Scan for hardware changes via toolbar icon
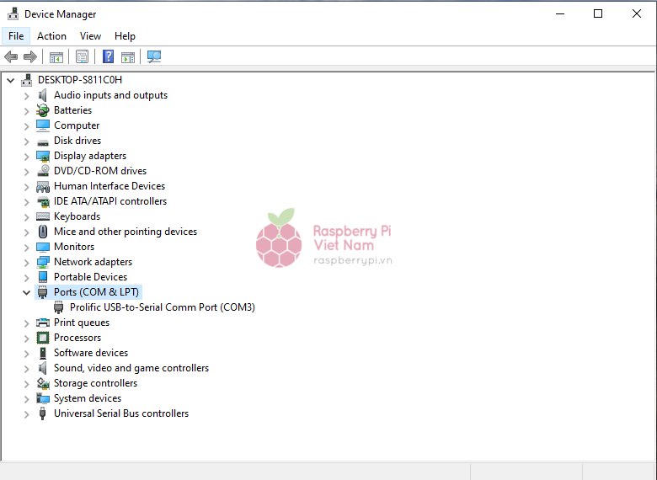Viewport: 657px width, 480px height. pyautogui.click(x=154, y=56)
